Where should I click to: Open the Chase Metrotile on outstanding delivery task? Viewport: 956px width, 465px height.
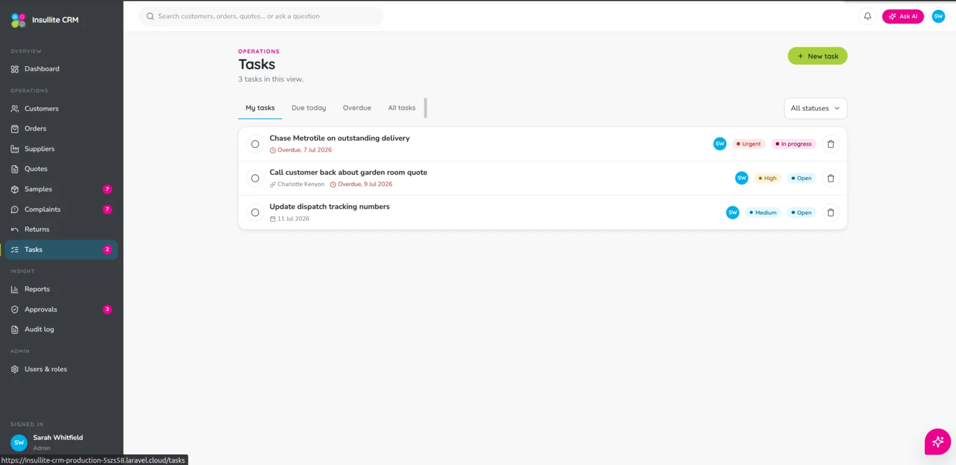[339, 138]
